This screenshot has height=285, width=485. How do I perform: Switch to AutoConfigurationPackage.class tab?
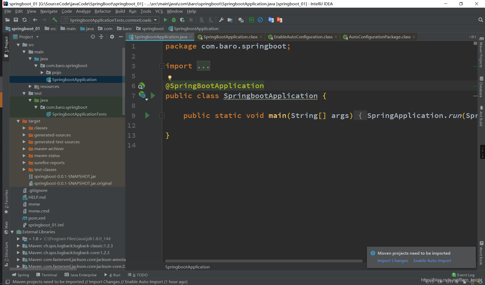380,37
